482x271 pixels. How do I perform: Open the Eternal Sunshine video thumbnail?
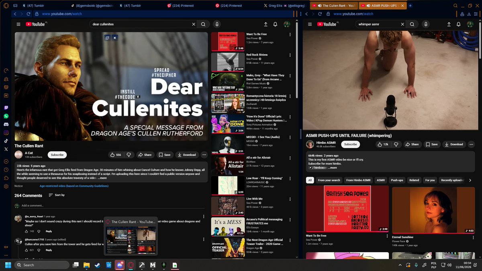click(x=433, y=210)
